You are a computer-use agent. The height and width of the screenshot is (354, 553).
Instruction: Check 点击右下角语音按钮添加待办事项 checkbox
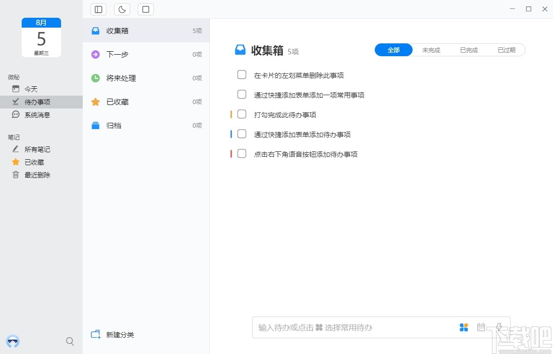coord(242,153)
